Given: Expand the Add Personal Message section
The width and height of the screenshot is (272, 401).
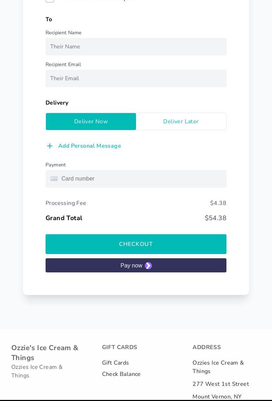Looking at the screenshot, I should pyautogui.click(x=89, y=146).
